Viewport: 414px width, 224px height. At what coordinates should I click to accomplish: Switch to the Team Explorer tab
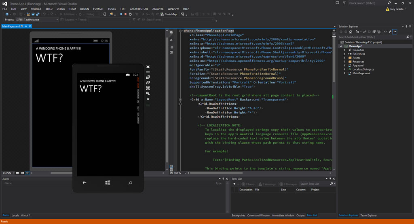click(368, 215)
